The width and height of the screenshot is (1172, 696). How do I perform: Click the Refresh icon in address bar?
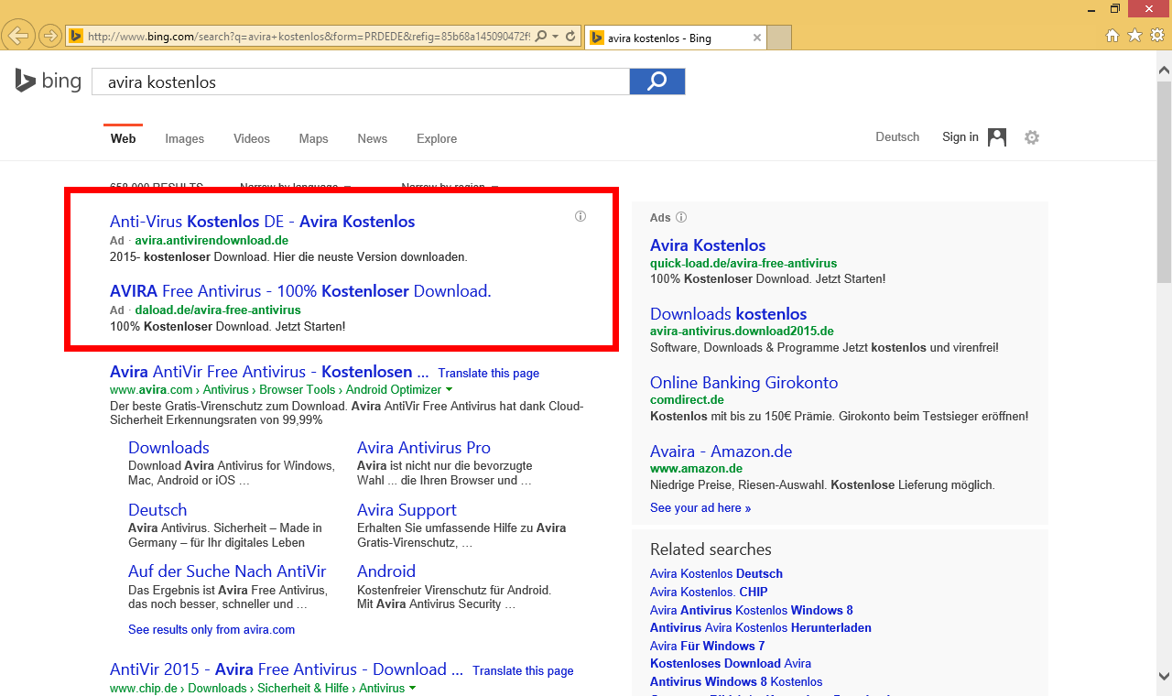tap(570, 37)
